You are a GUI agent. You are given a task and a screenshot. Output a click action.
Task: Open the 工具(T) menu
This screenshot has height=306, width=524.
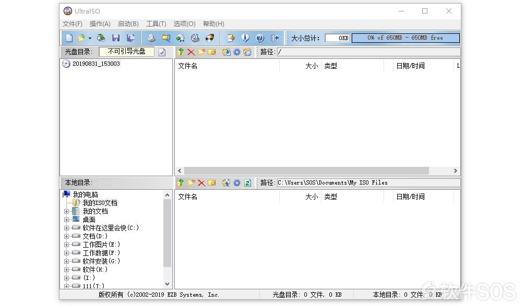pos(156,24)
